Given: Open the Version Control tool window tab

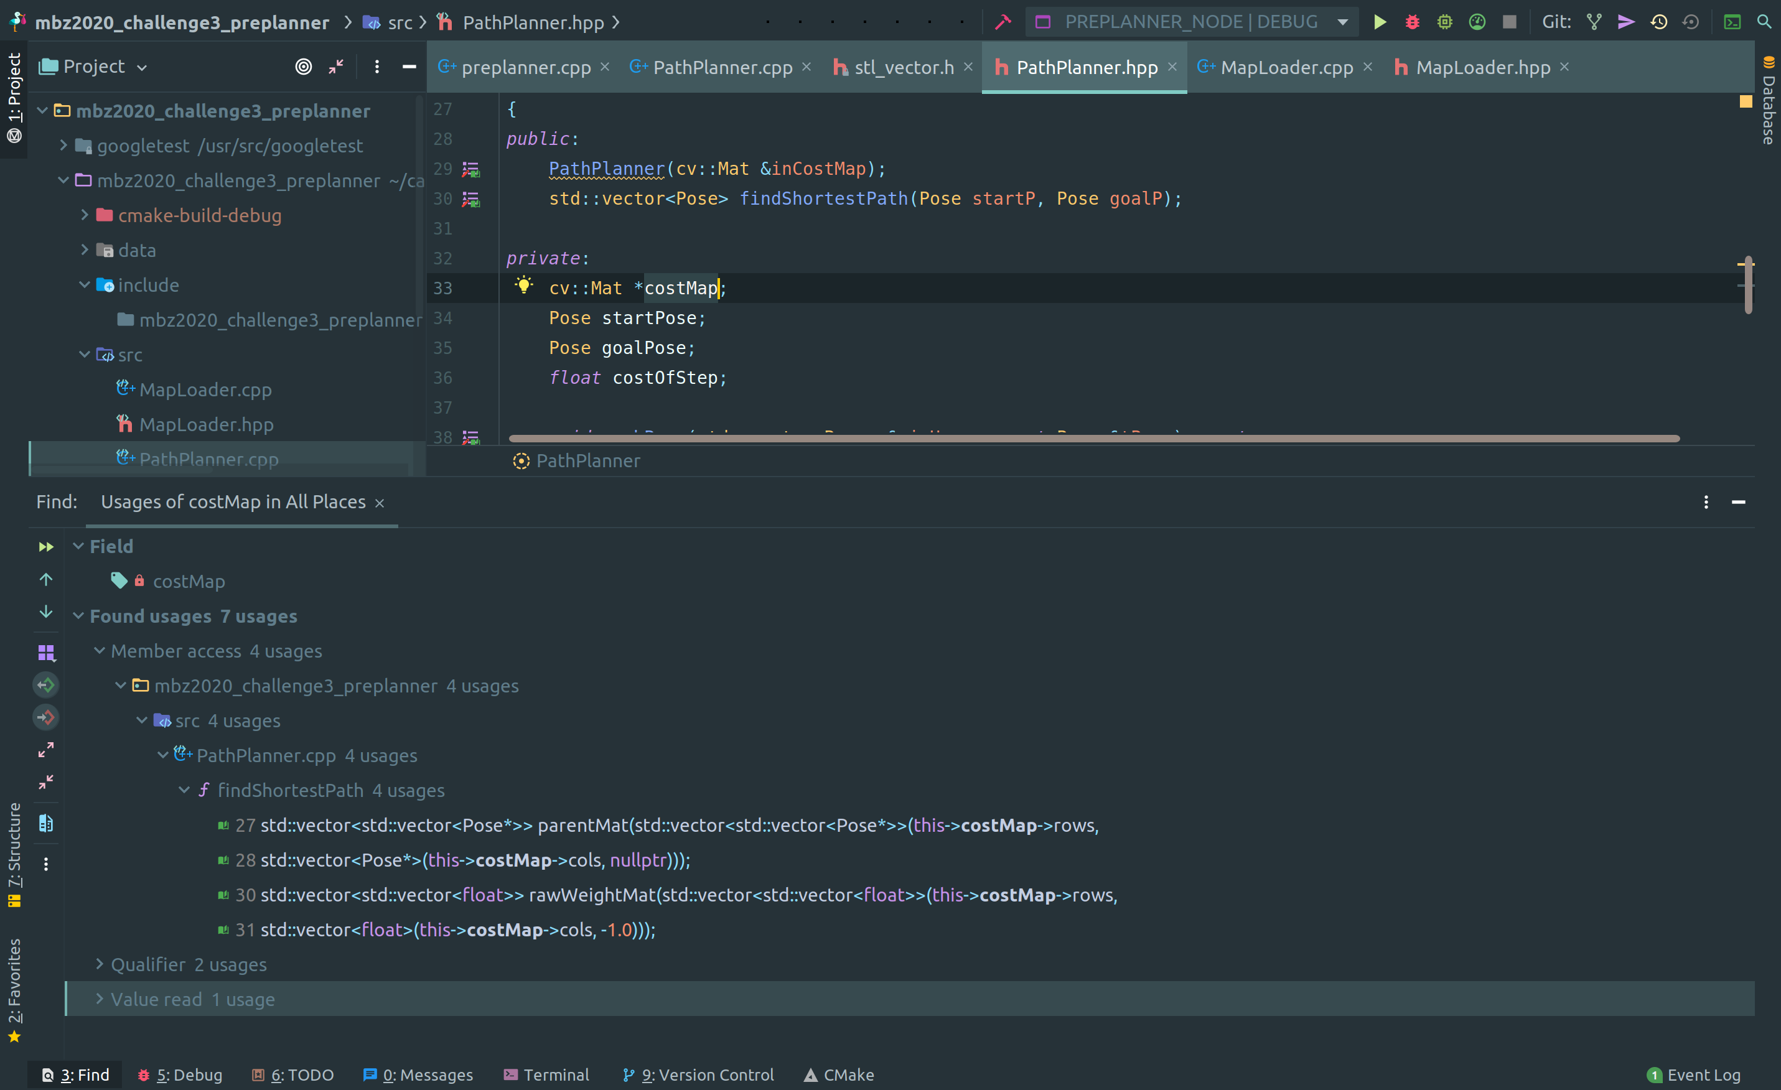Looking at the screenshot, I should (698, 1075).
